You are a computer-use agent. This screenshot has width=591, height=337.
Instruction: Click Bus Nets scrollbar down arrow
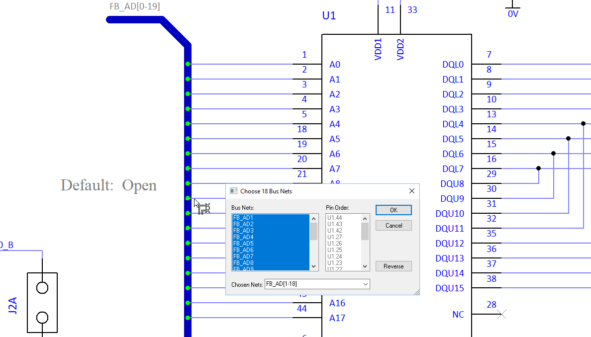(x=313, y=266)
